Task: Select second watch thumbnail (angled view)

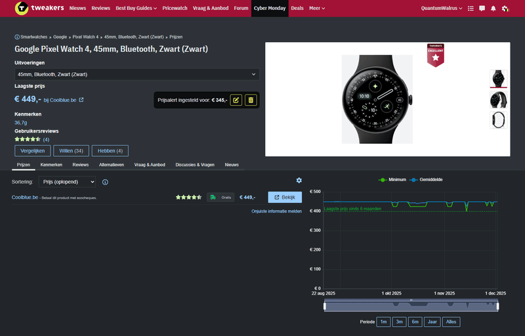Action: (x=498, y=100)
